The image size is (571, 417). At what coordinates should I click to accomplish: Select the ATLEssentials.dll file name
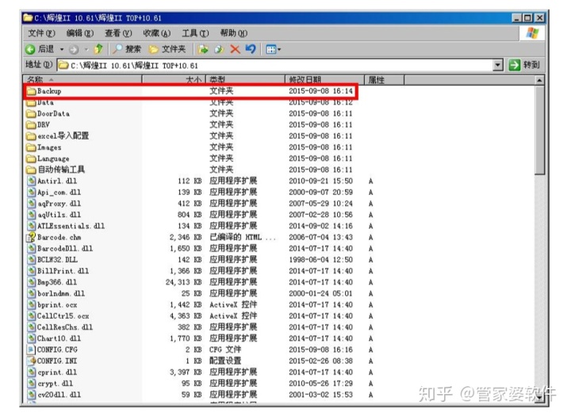pos(71,226)
